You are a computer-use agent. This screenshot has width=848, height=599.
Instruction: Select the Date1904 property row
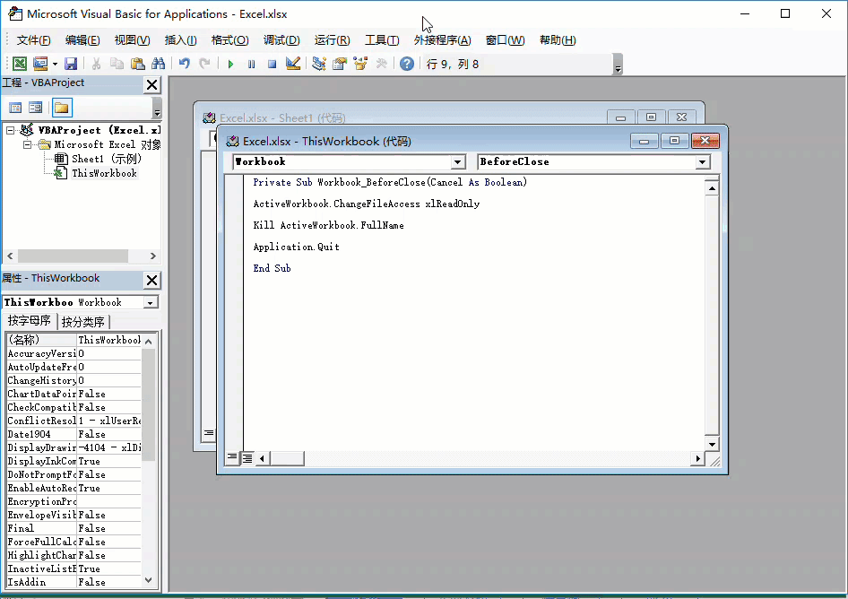74,434
